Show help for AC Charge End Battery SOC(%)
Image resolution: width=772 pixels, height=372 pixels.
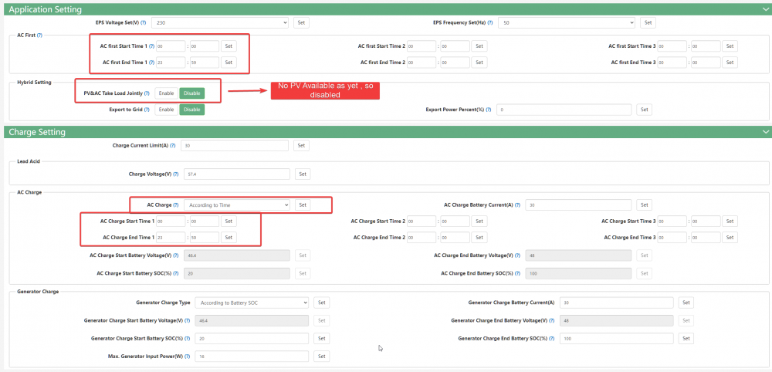517,273
